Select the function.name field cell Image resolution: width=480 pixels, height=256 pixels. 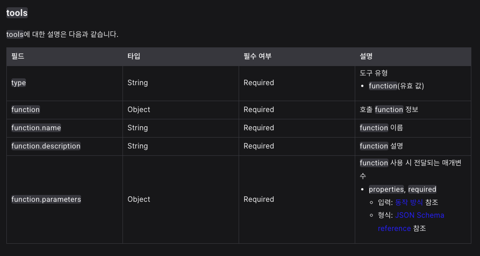[36, 128]
